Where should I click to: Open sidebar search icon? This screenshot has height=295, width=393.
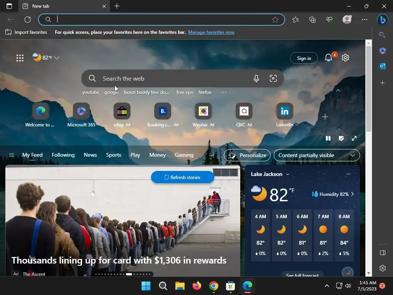[382, 35]
